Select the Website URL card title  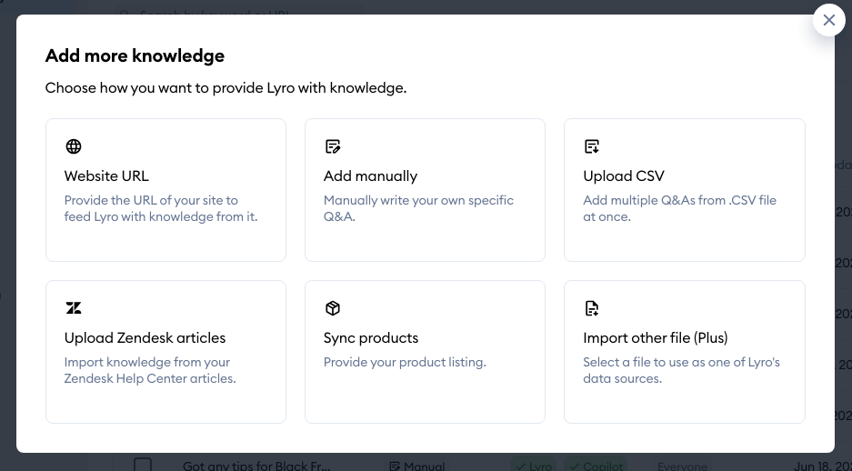tap(106, 176)
